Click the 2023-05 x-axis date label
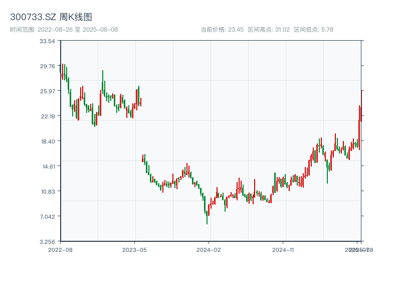The width and height of the screenshot is (401, 301). coord(134,249)
